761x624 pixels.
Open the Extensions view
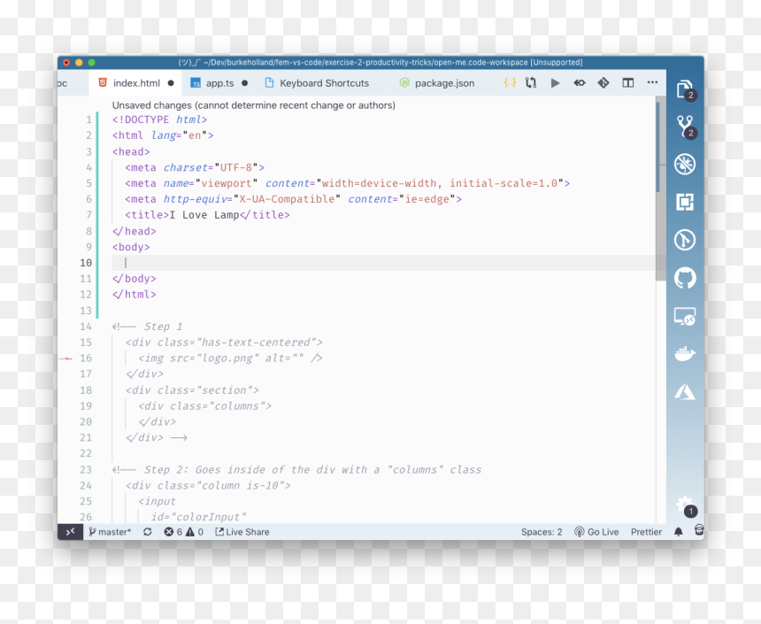click(x=685, y=202)
